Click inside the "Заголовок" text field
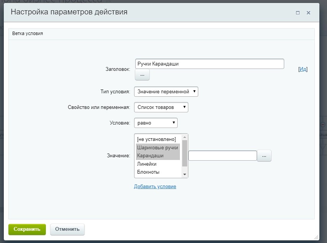 (x=210, y=64)
